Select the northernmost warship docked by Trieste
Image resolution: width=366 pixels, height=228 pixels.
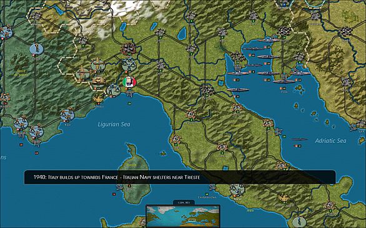269,40
